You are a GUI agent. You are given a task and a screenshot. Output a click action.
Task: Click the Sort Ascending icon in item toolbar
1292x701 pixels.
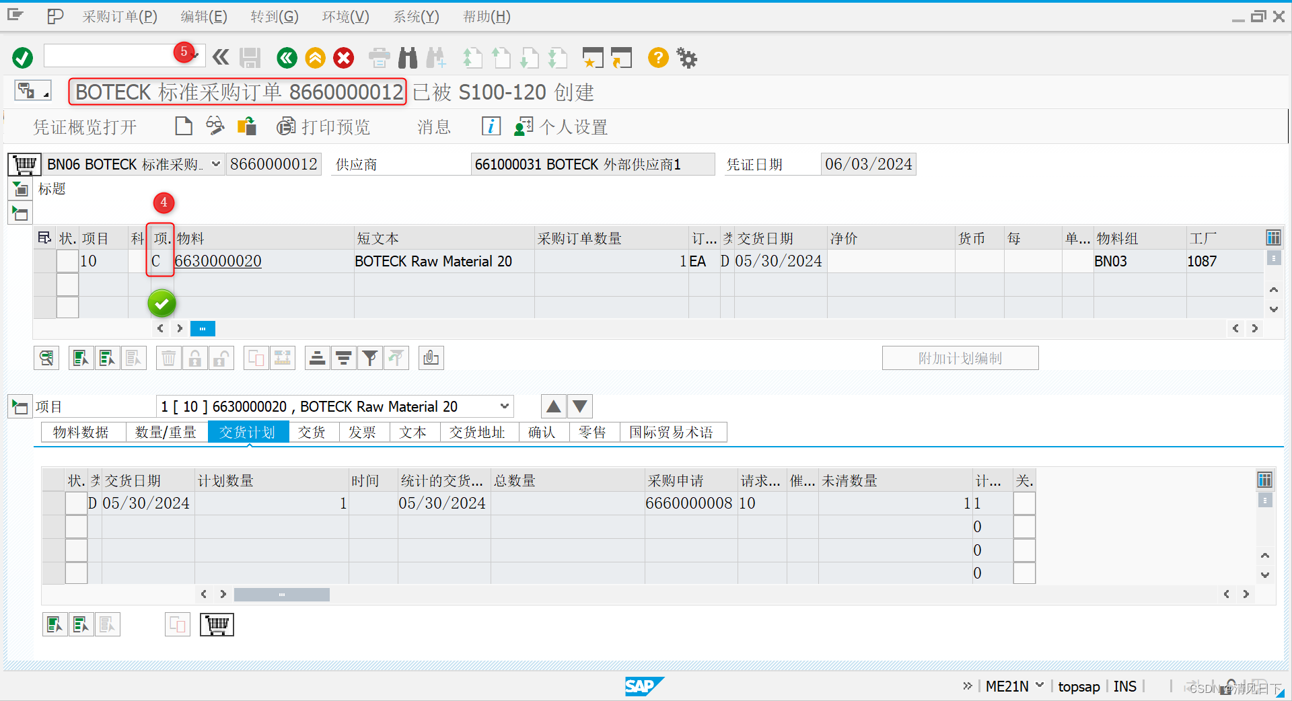tap(317, 358)
